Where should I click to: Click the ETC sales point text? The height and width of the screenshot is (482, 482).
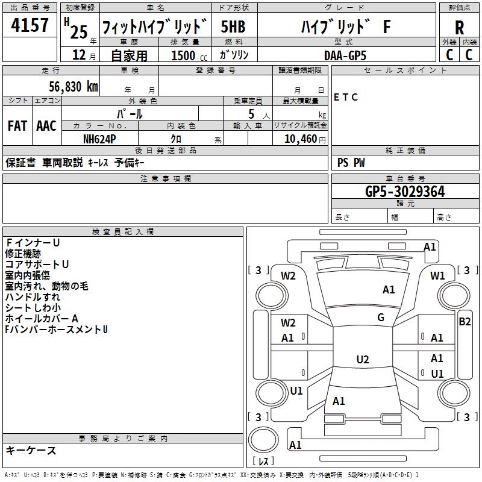(x=346, y=98)
